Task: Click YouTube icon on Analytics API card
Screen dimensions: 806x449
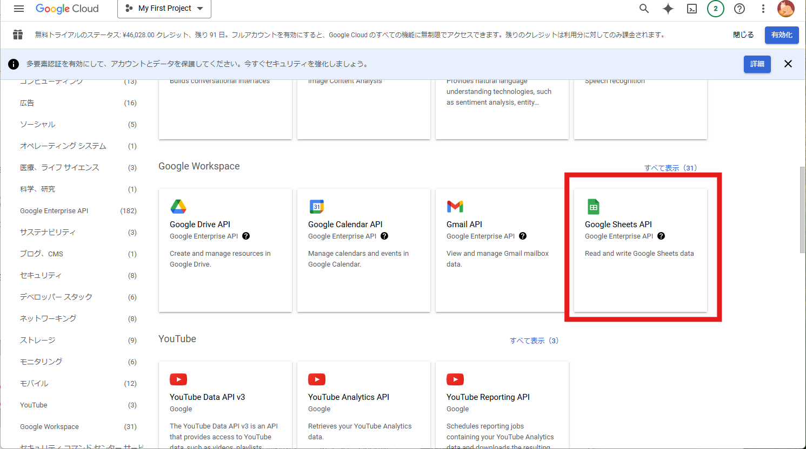Action: [x=317, y=379]
